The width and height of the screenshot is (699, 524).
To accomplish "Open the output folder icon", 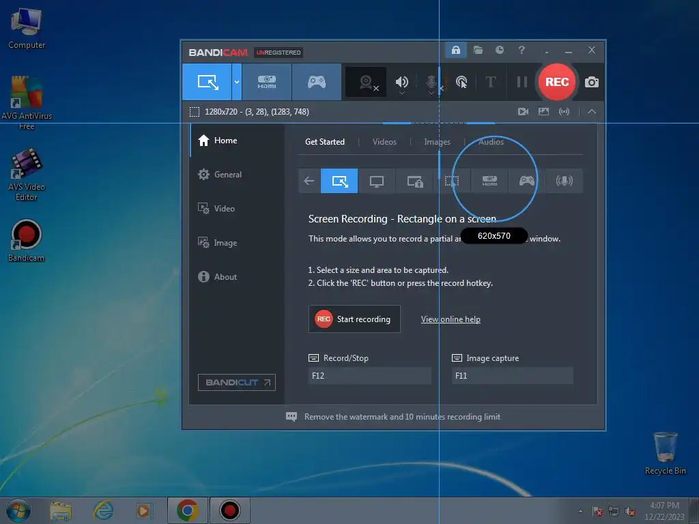I will click(x=478, y=50).
